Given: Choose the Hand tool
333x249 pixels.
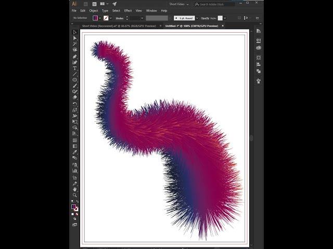Looking at the screenshot, I should click(75, 189).
